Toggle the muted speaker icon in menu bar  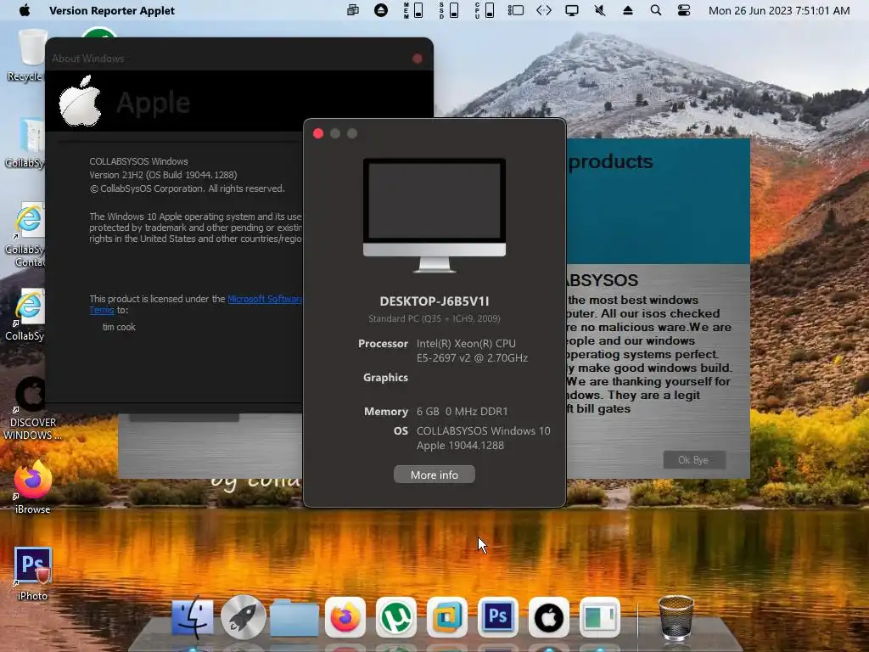(600, 10)
